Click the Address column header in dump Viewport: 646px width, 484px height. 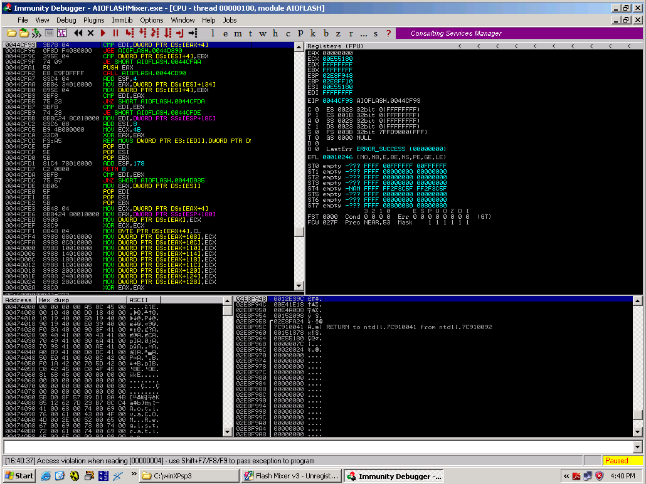click(20, 300)
